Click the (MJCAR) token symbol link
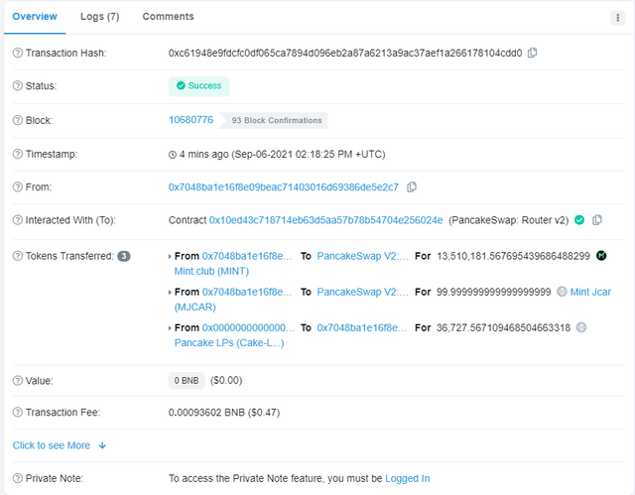 tap(195, 308)
